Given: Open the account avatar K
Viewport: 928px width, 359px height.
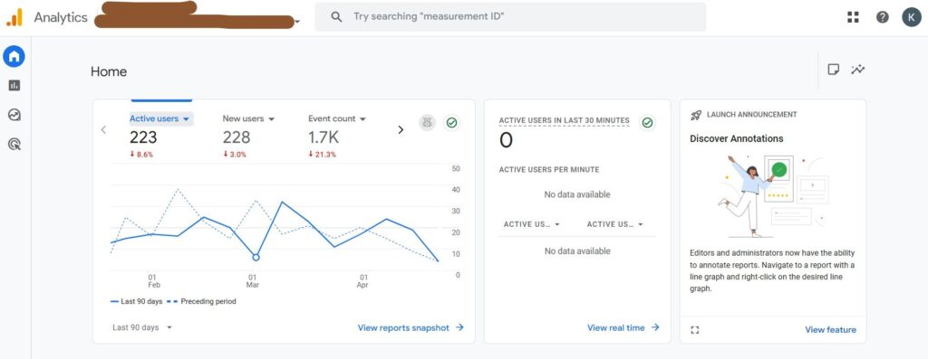Looking at the screenshot, I should (912, 17).
